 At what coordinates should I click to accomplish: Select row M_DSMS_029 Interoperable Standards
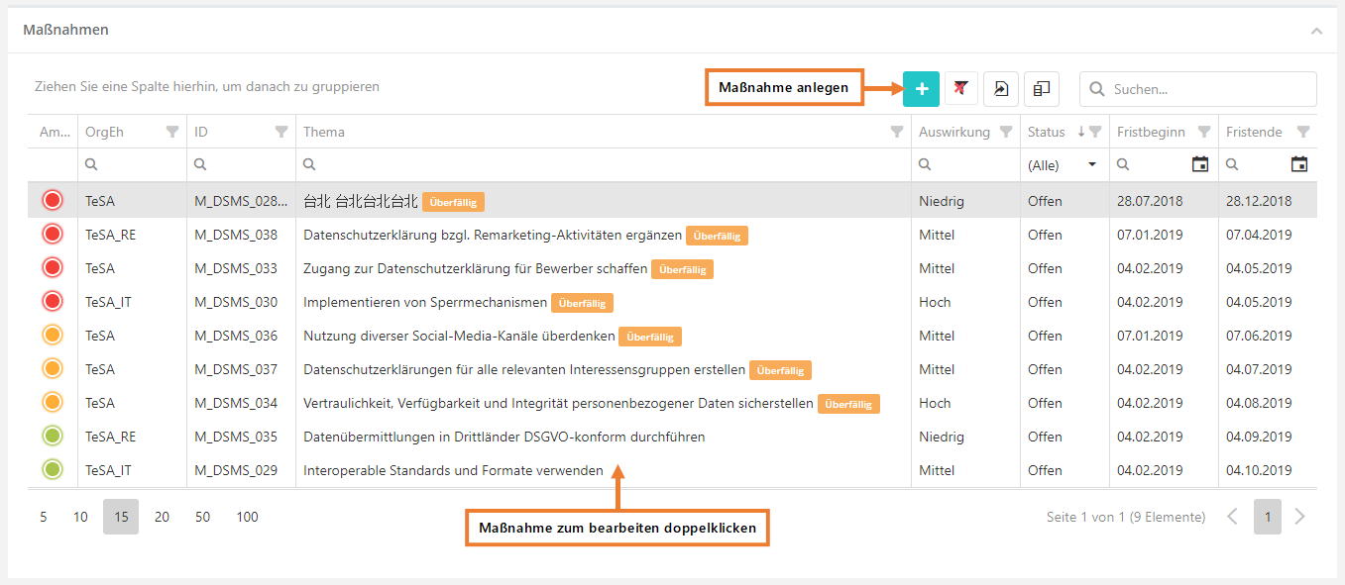[453, 470]
